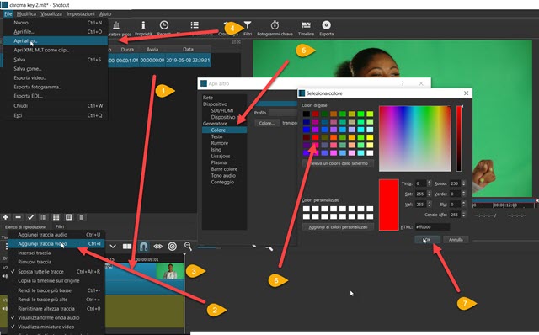
Task: Open the Proprietà info icon
Action: coord(143,25)
